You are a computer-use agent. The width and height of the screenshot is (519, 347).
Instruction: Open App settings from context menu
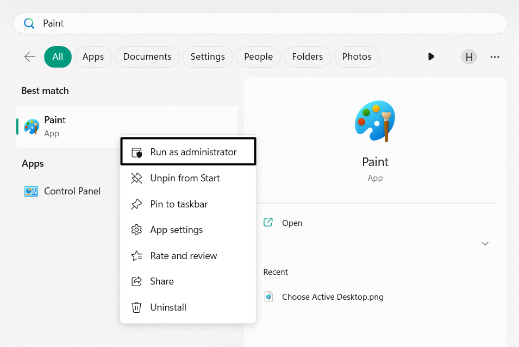[176, 230]
